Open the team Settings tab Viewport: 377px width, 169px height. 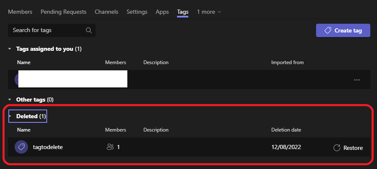137,12
